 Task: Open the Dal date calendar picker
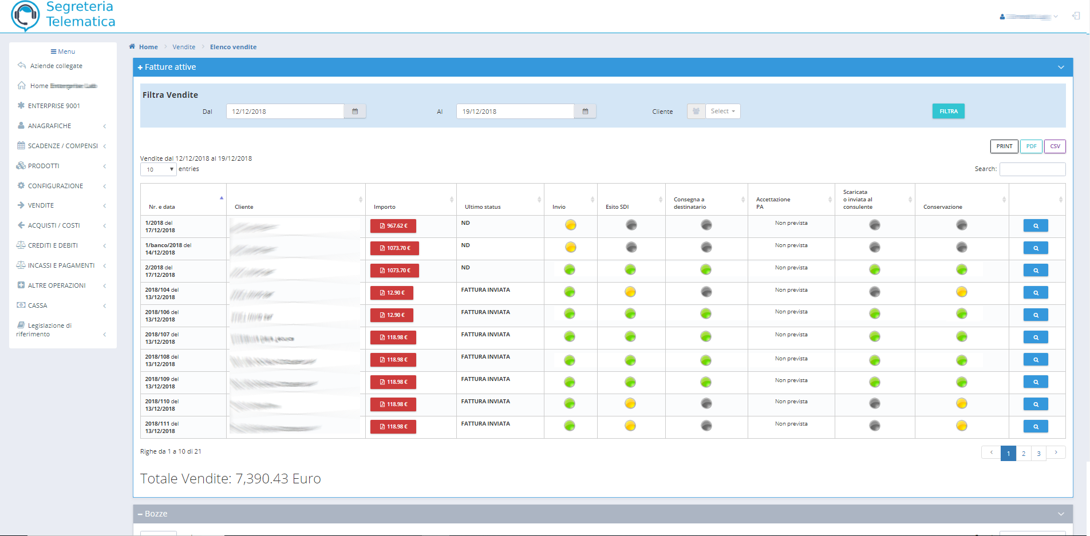355,112
